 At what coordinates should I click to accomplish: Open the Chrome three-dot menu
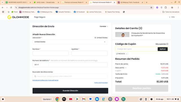pos(178,8)
